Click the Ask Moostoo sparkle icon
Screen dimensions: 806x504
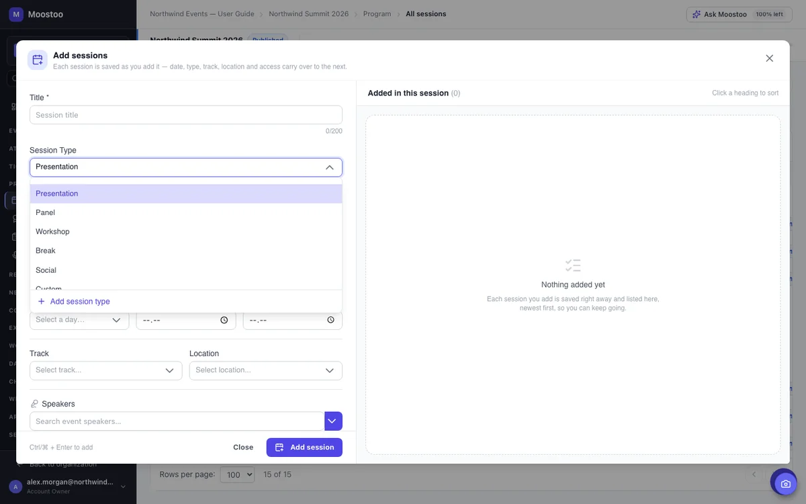tap(697, 14)
